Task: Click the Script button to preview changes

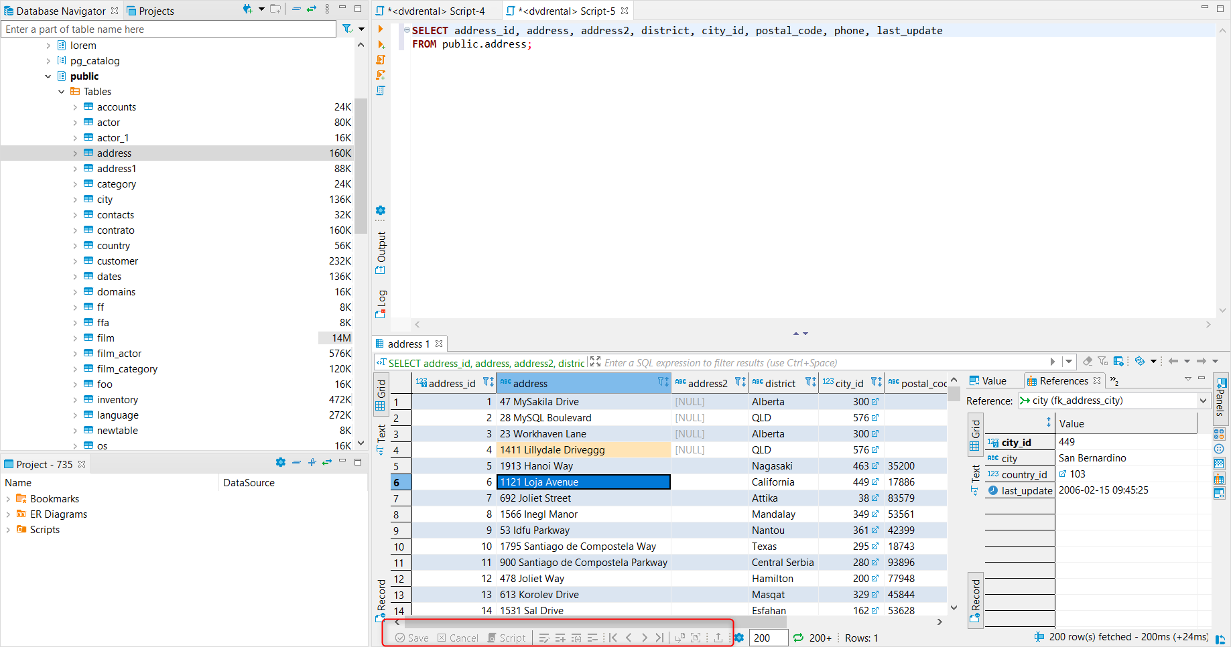Action: coord(507,637)
